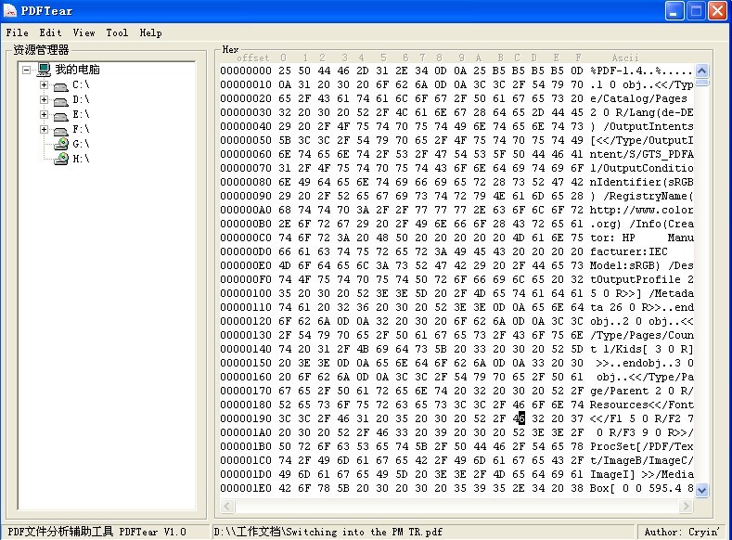Open the Edit menu

pos(50,32)
